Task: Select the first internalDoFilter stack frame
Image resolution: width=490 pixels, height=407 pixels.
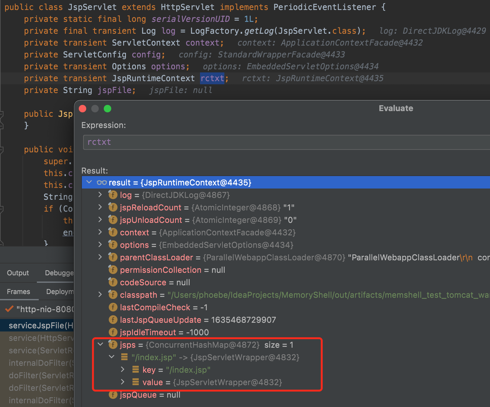Action: pyautogui.click(x=37, y=363)
